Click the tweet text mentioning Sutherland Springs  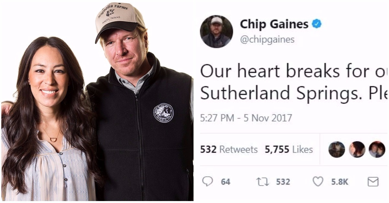point(294,83)
